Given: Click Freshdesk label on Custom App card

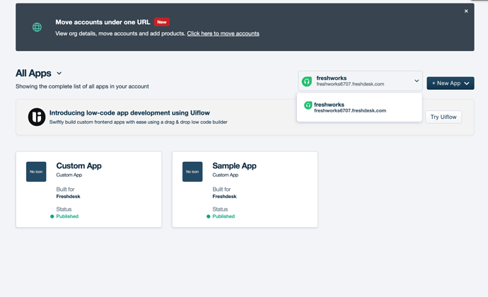Looking at the screenshot, I should 68,197.
